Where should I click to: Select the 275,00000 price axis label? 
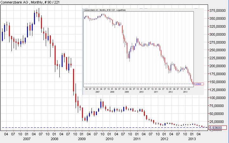click(x=218, y=42)
